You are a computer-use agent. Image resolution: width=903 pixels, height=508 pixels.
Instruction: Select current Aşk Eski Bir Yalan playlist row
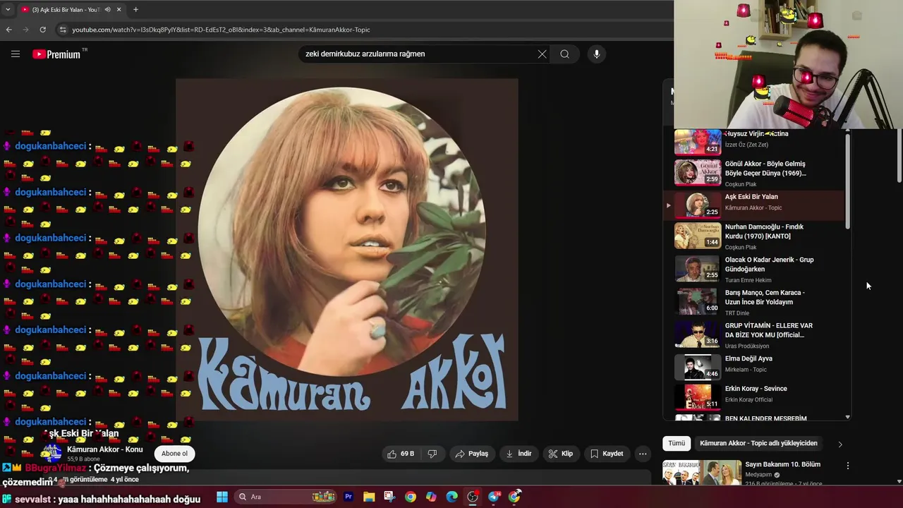755,205
